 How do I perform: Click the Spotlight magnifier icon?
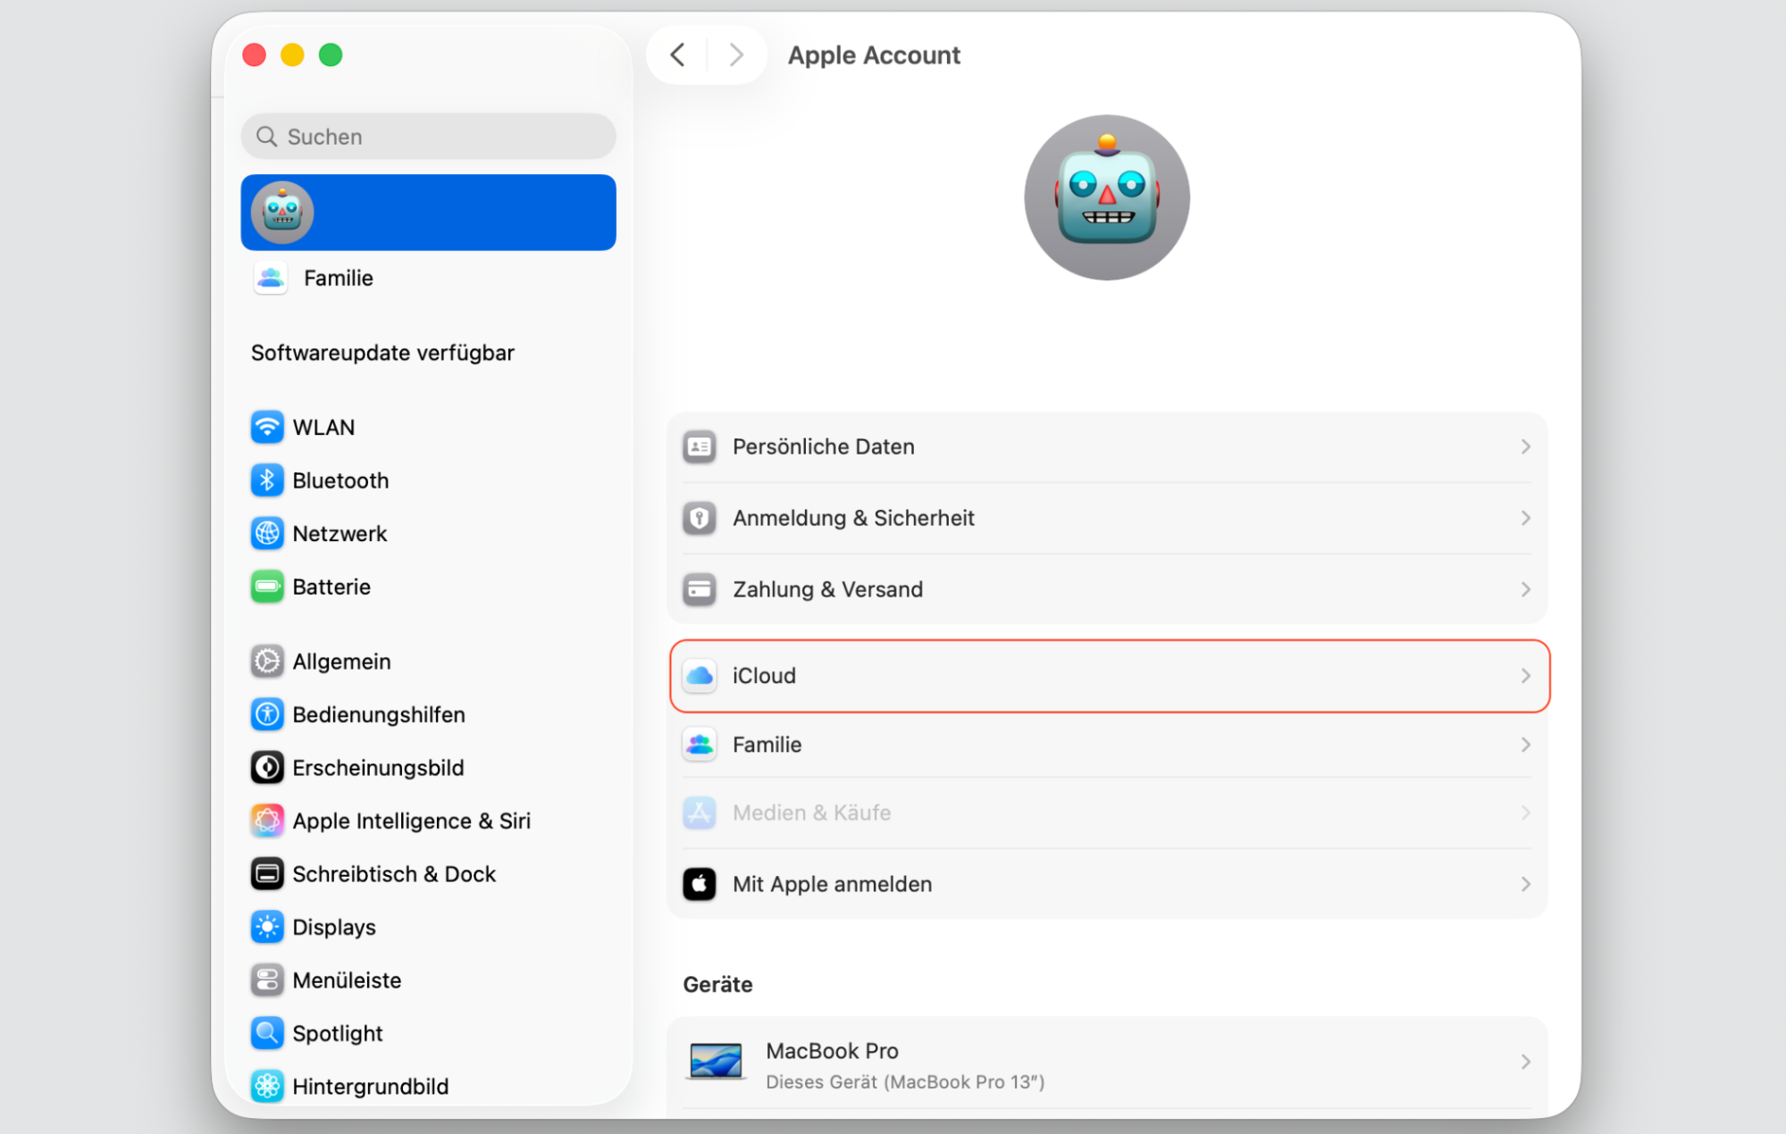click(x=267, y=1033)
